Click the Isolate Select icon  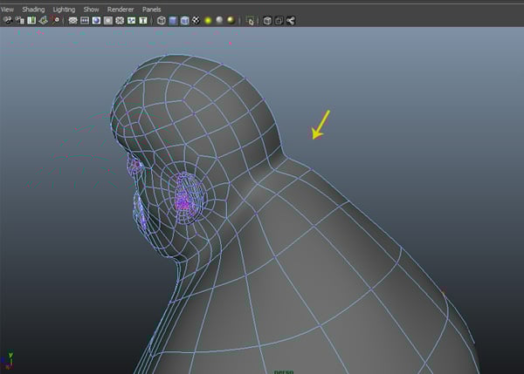252,20
